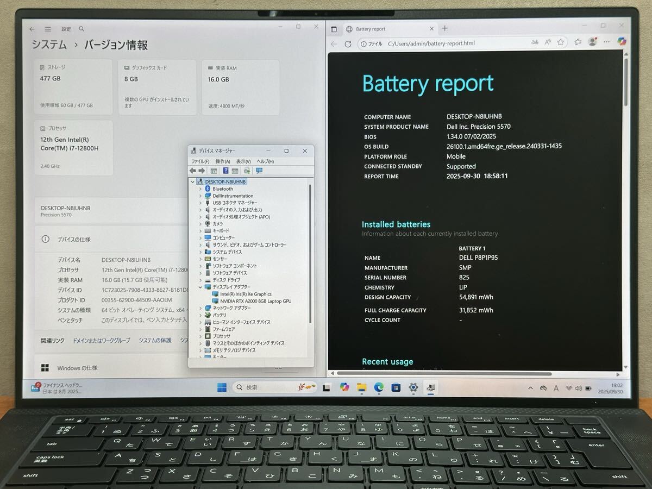Select Intel(R) Iris(R) Xe Graphics device
This screenshot has height=489, width=652.
pyautogui.click(x=246, y=294)
